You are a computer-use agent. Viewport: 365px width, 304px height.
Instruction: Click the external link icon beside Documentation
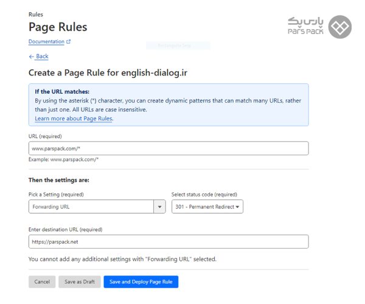tap(68, 42)
